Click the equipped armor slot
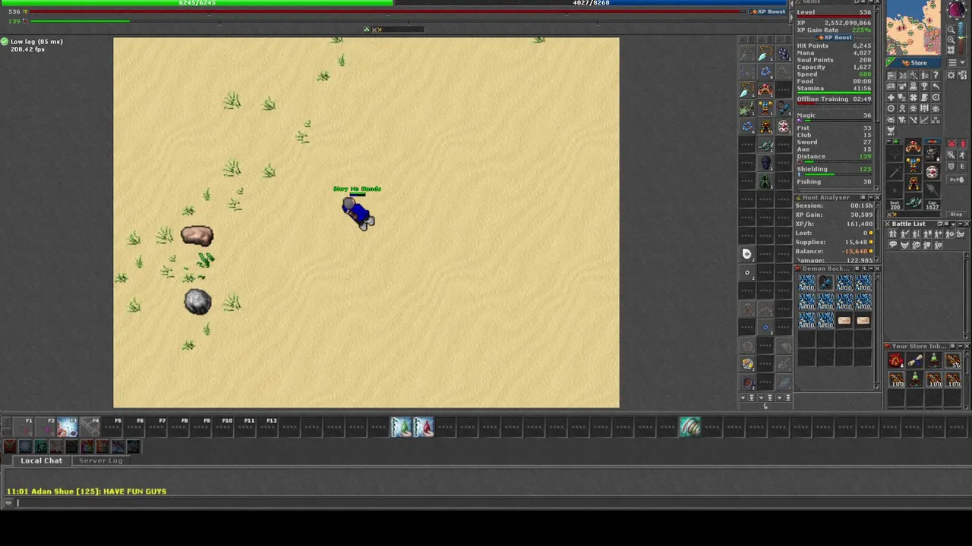This screenshot has width=972, height=546. [x=913, y=165]
